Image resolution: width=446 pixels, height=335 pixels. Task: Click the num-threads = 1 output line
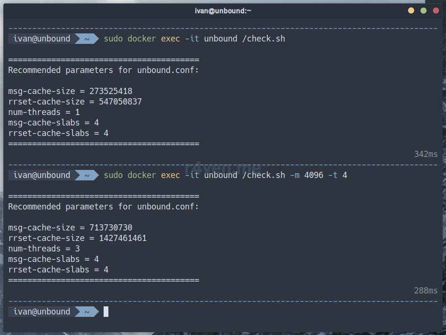coord(44,112)
